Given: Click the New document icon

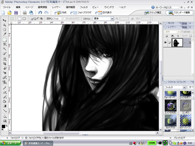Looking at the screenshot, I should (x=3, y=12).
